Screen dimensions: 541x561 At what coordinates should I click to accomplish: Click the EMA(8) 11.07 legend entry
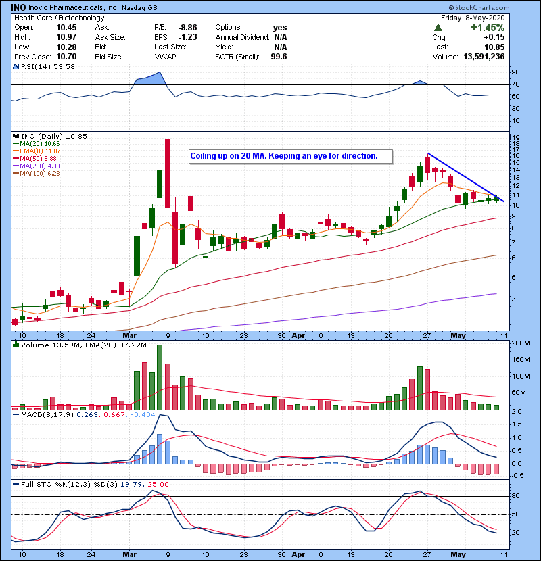pyautogui.click(x=40, y=151)
